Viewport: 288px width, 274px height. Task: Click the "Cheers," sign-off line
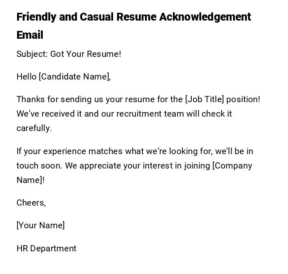click(x=31, y=203)
